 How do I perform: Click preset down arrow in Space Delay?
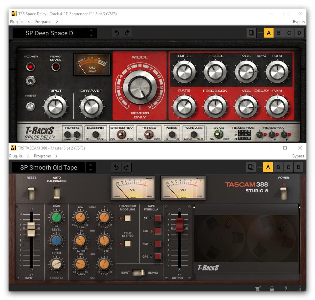(91, 36)
